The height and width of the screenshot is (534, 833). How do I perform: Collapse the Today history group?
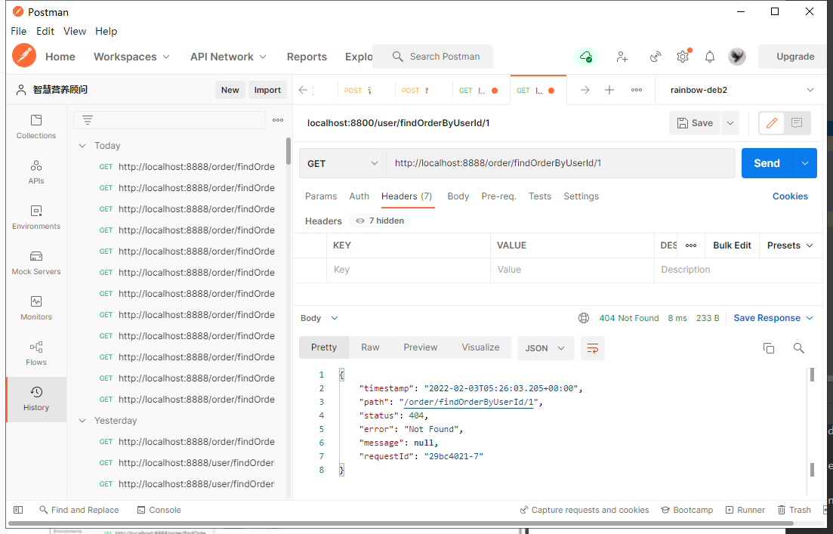pos(82,146)
